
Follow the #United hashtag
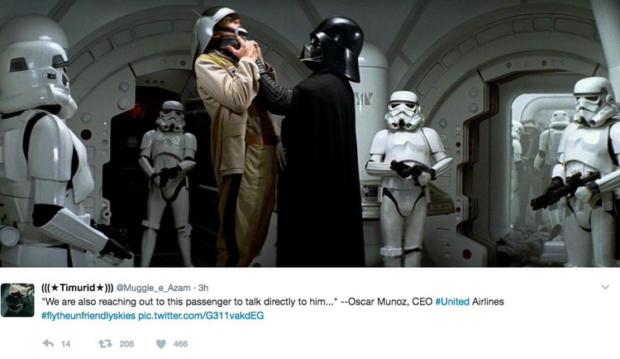[x=452, y=302]
